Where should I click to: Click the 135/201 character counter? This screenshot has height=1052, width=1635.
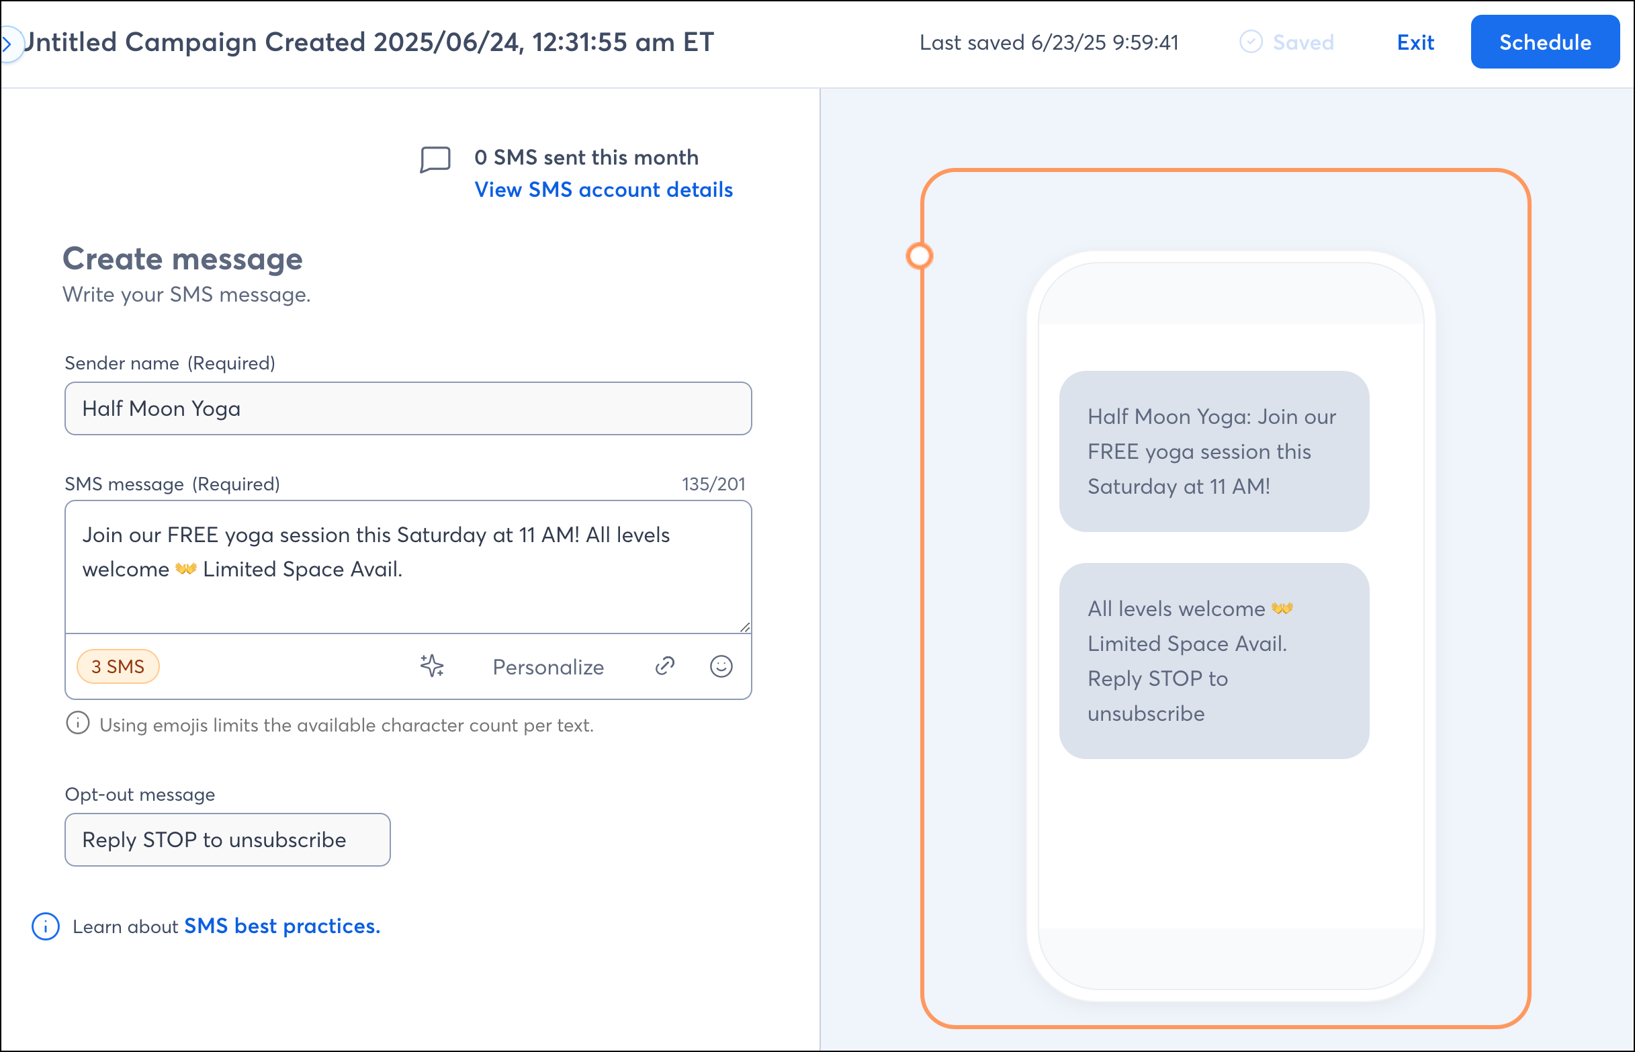[713, 484]
